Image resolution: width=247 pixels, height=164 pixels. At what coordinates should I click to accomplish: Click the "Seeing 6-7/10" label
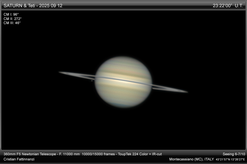pyautogui.click(x=234, y=154)
